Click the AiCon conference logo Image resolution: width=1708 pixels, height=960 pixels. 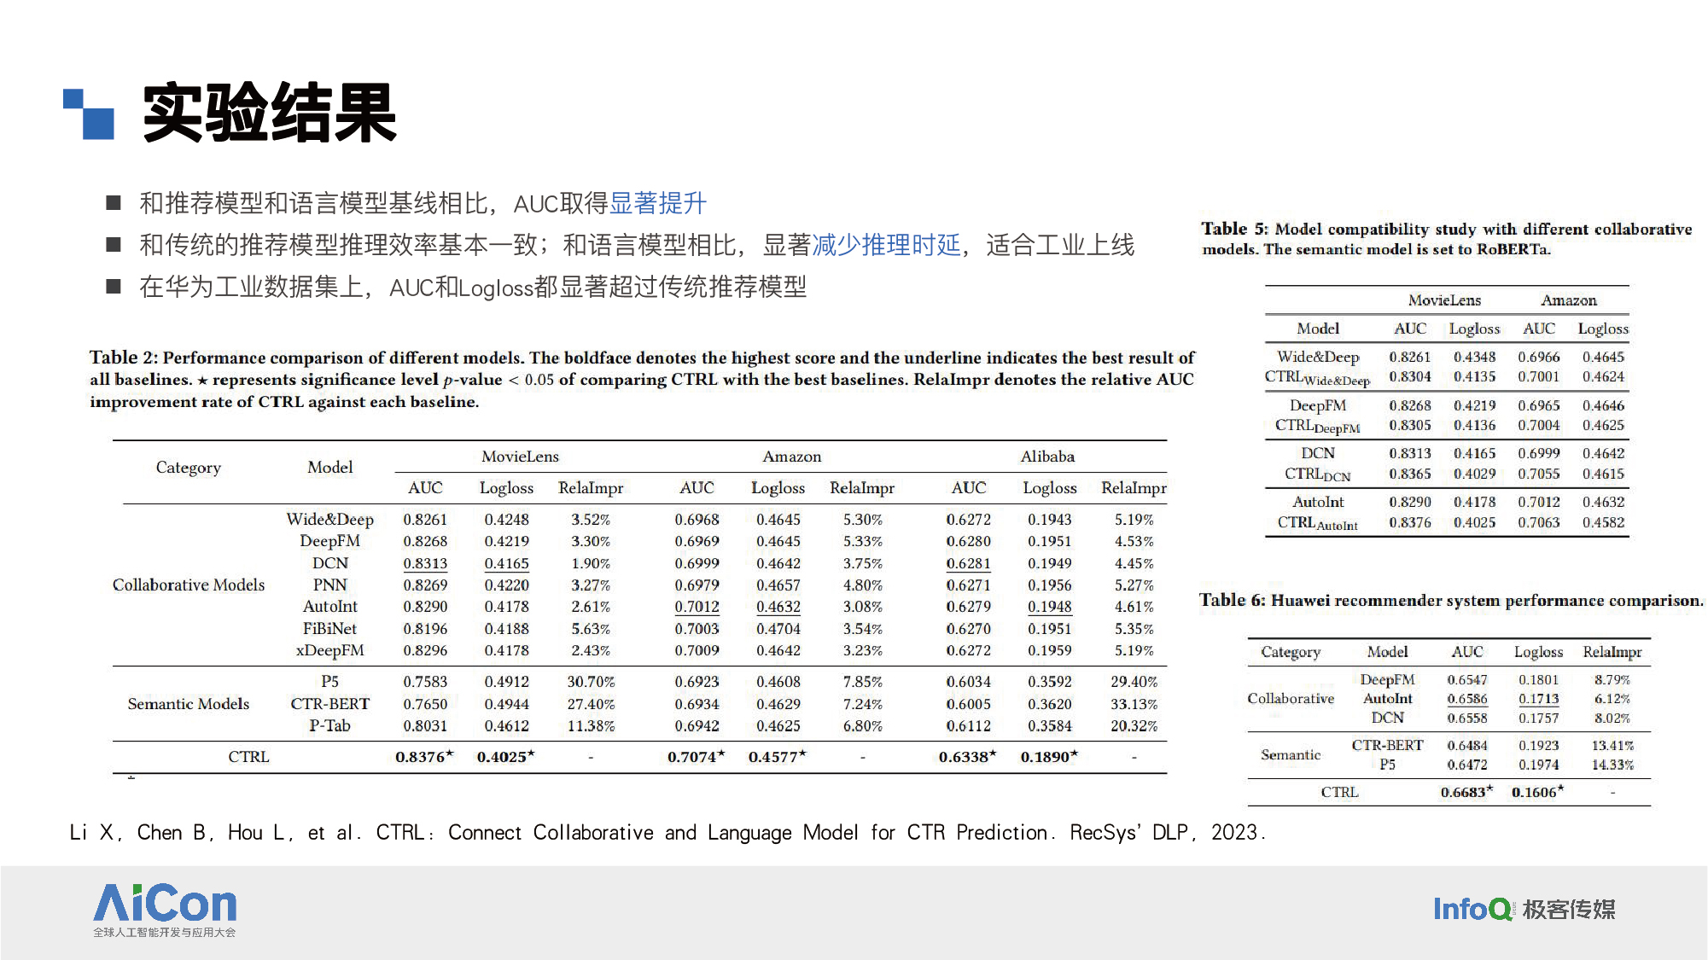[x=165, y=910]
